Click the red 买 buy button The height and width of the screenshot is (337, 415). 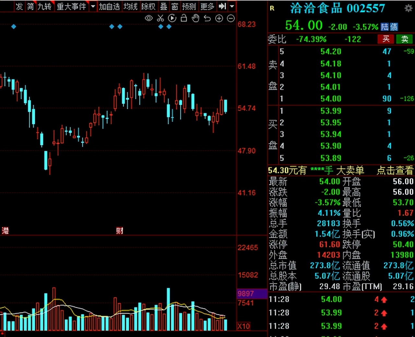click(386, 39)
